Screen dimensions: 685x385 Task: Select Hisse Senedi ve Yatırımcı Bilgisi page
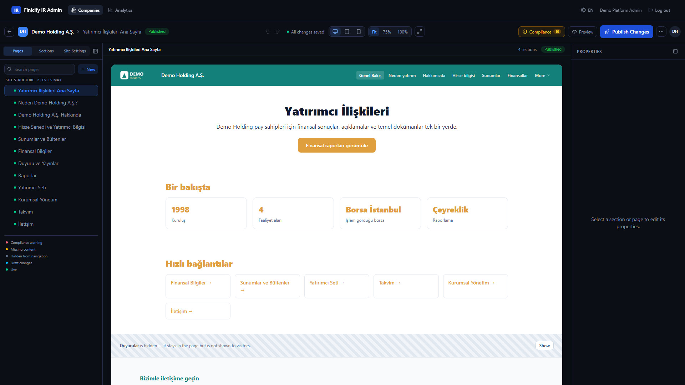pyautogui.click(x=51, y=127)
